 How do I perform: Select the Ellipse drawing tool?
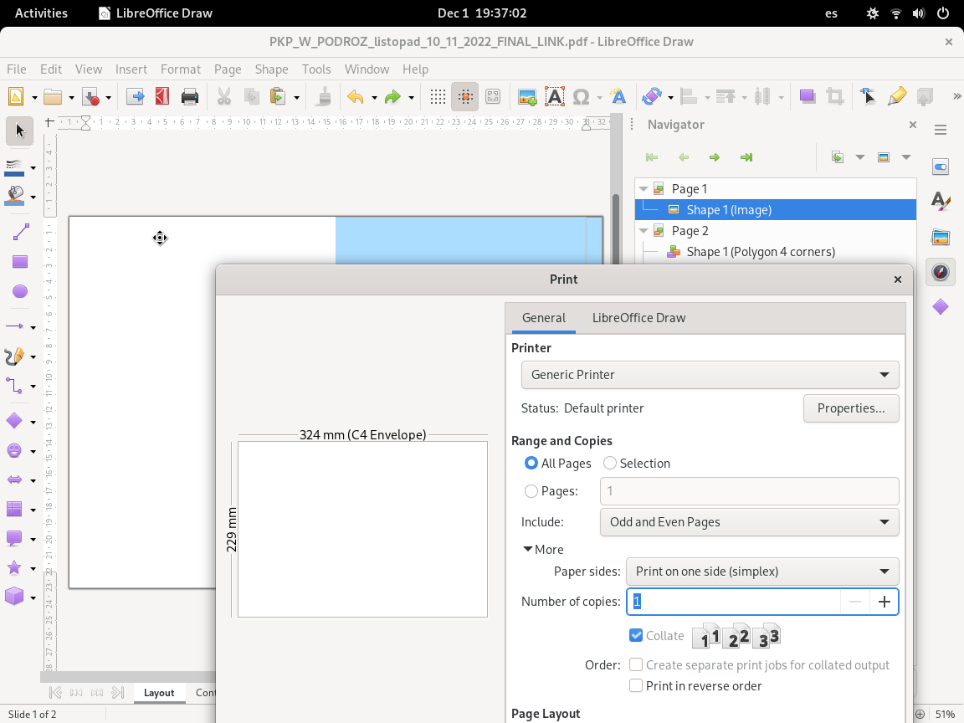coord(20,291)
